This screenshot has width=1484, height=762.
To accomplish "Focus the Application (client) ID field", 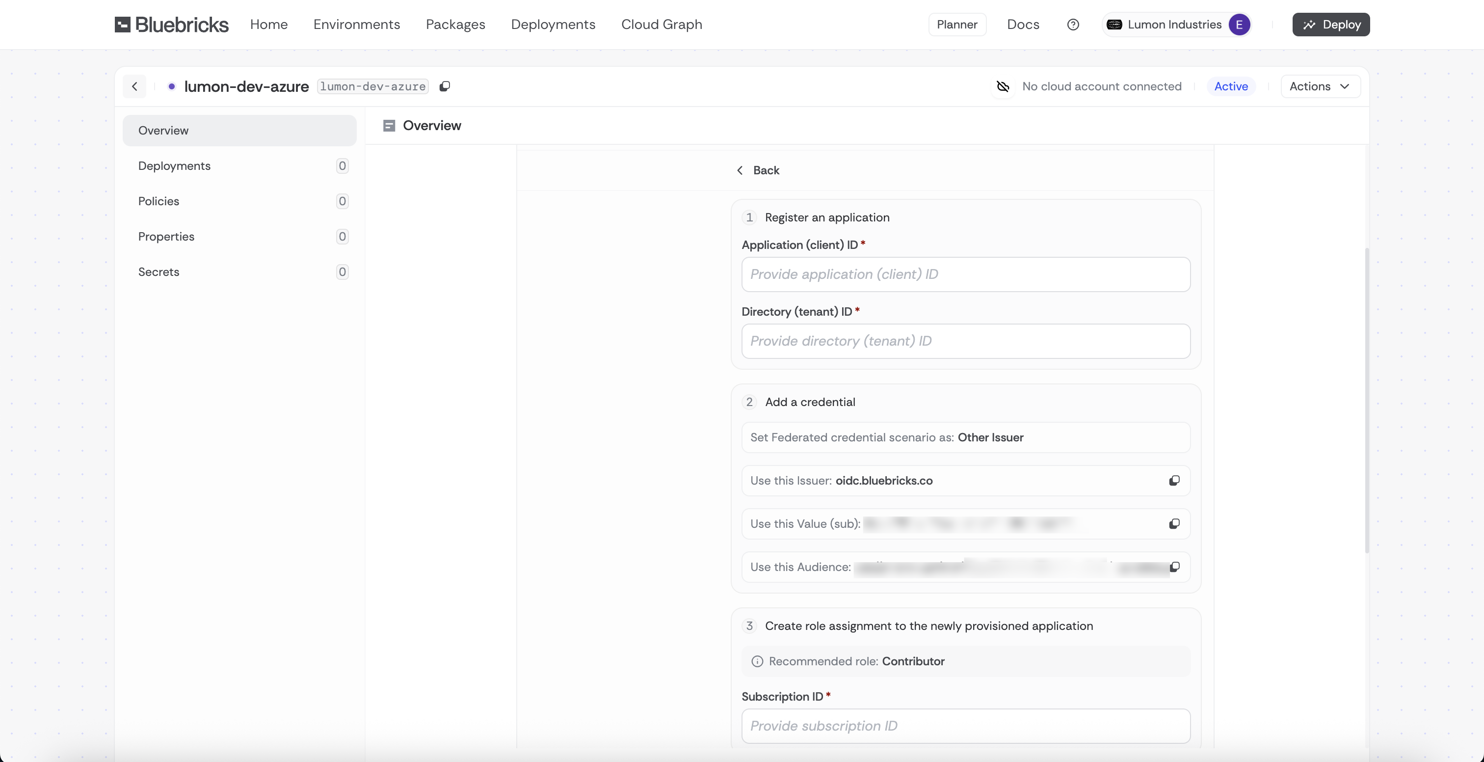I will (965, 274).
